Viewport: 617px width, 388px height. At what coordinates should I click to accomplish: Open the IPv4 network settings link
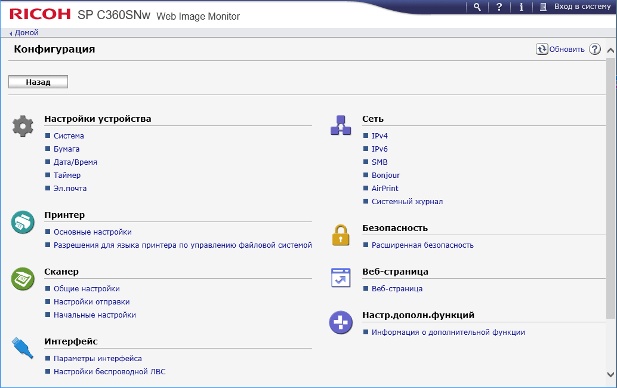[380, 136]
